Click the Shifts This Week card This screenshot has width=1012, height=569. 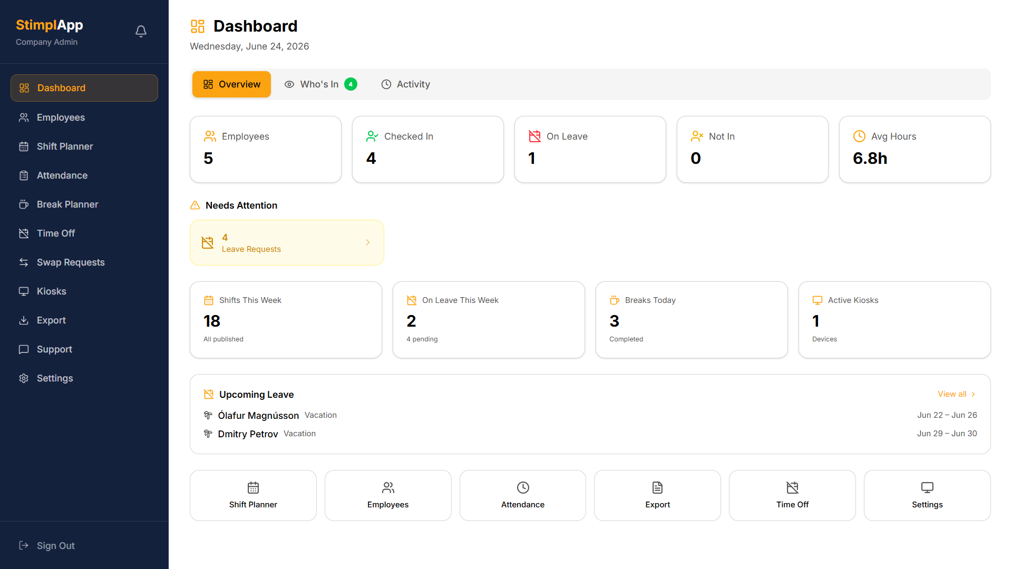point(286,320)
